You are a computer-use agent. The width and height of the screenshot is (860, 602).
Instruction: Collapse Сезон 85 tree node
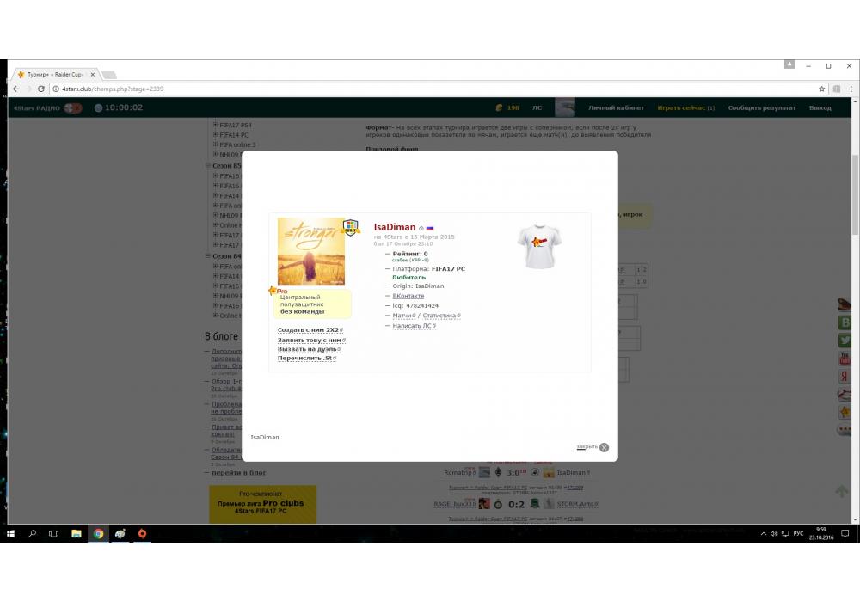pos(208,166)
